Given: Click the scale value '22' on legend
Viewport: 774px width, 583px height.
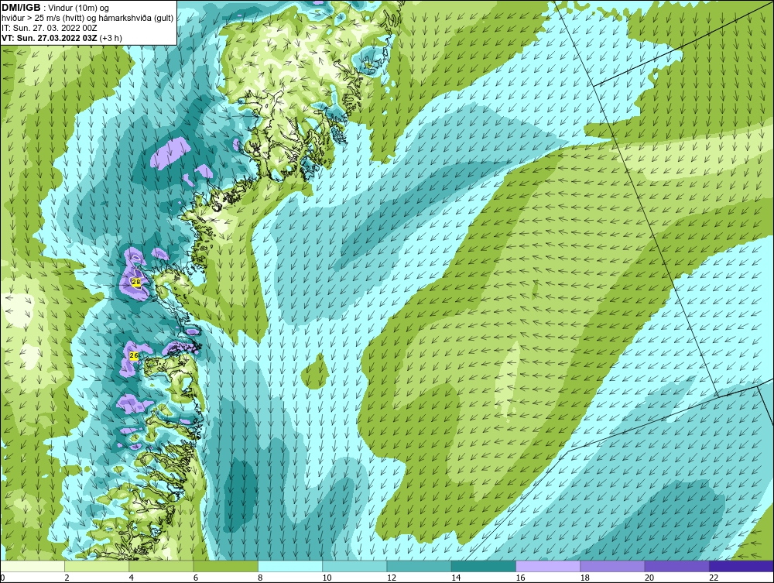Looking at the screenshot, I should coord(714,578).
